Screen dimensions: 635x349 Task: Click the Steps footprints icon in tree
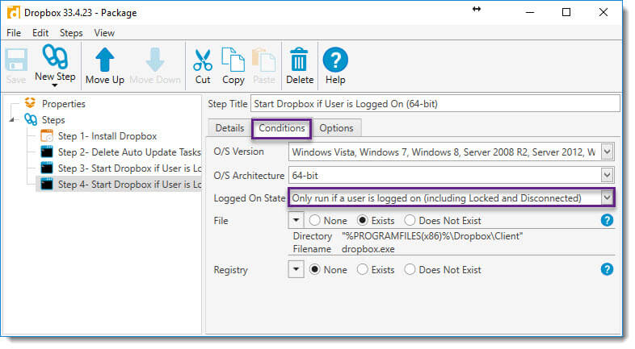(x=31, y=119)
